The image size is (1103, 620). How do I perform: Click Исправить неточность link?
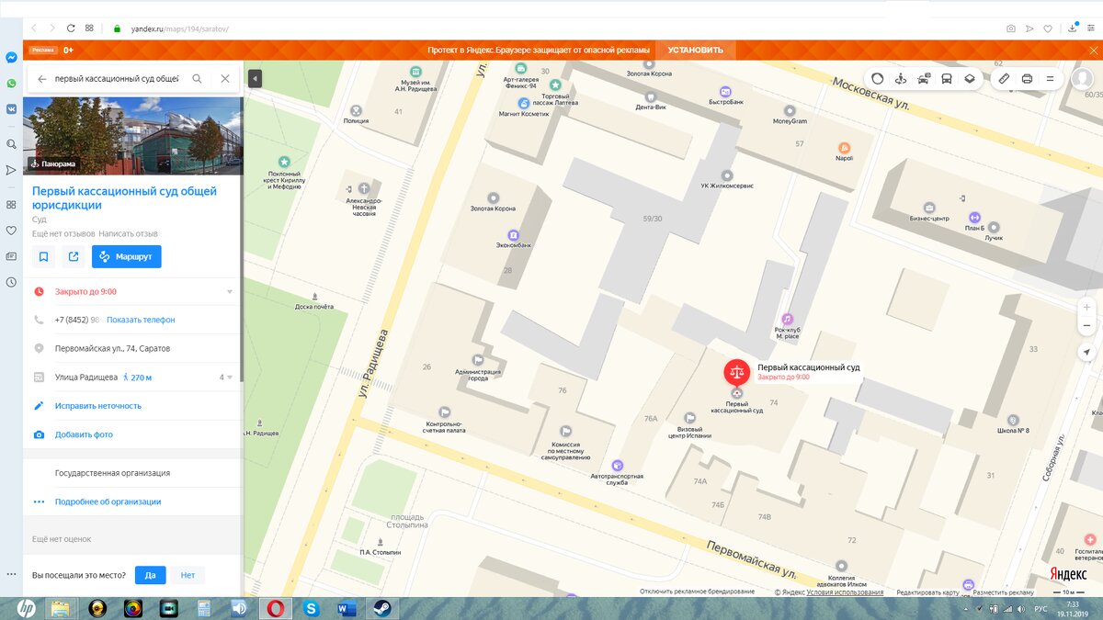(98, 406)
